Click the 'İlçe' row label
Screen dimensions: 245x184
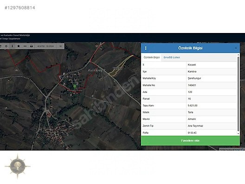pos(144,72)
